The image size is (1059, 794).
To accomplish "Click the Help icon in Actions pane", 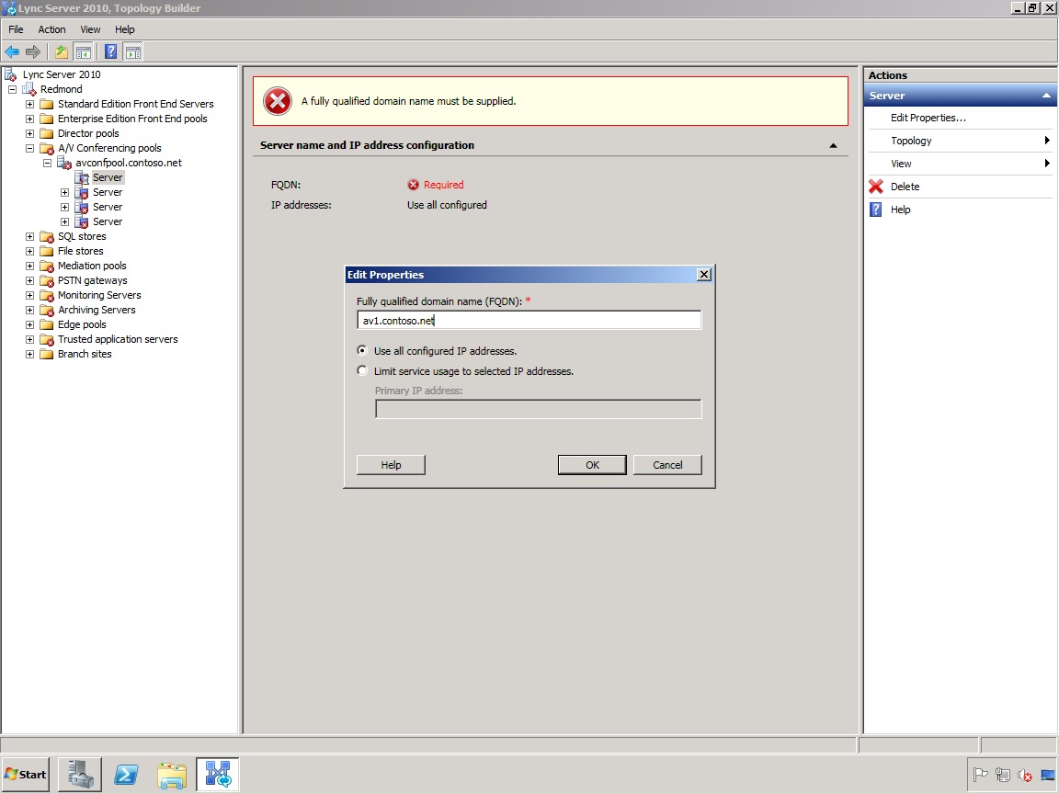I will pyautogui.click(x=876, y=210).
